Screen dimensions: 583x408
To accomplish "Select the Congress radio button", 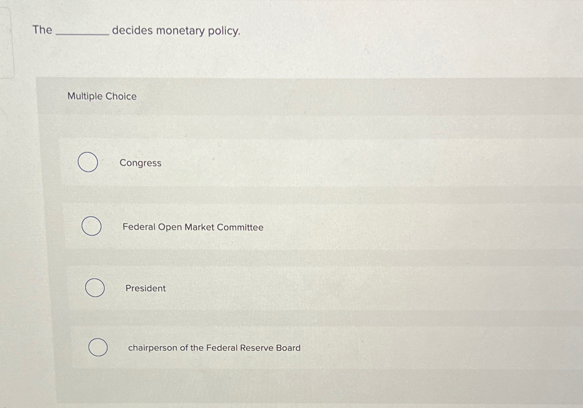I will (88, 162).
